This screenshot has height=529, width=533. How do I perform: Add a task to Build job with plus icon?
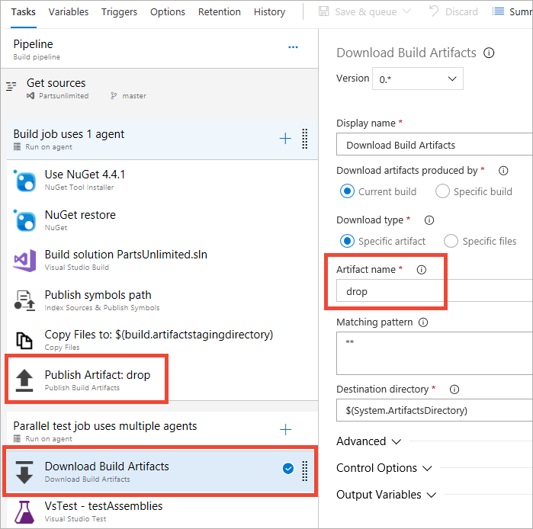pyautogui.click(x=285, y=138)
